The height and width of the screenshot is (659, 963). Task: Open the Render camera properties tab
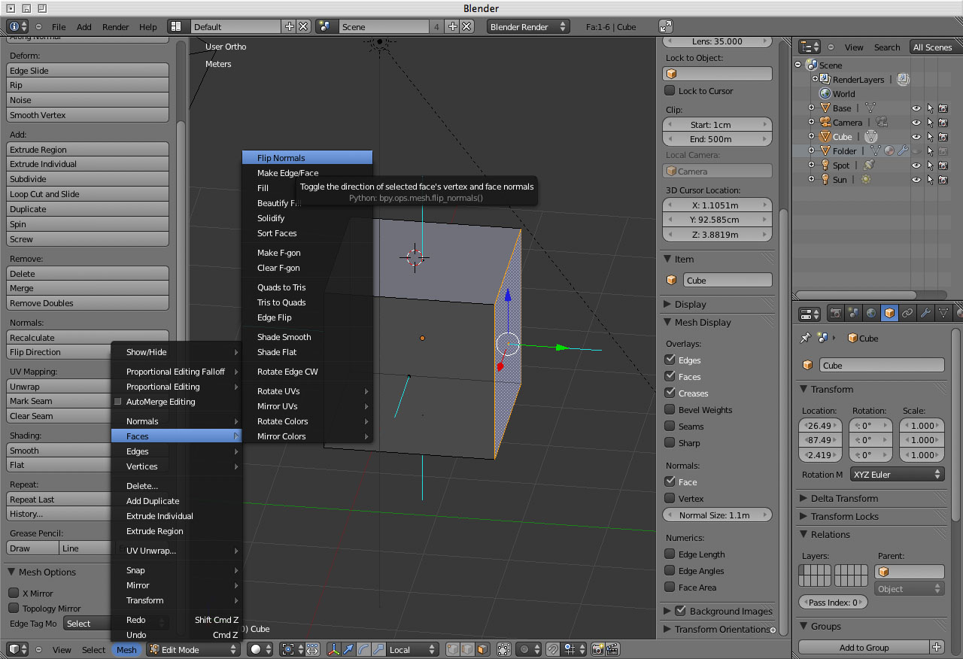[x=835, y=313]
